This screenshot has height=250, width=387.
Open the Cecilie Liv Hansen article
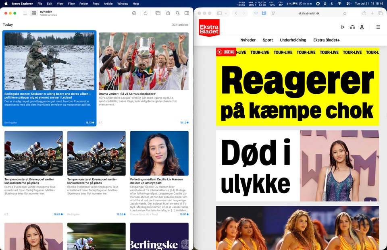click(160, 174)
